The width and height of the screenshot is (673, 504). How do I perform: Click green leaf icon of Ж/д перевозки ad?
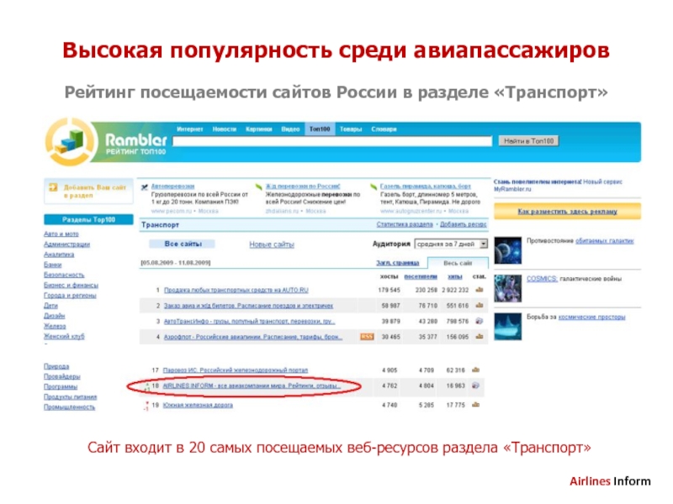pyautogui.click(x=259, y=186)
